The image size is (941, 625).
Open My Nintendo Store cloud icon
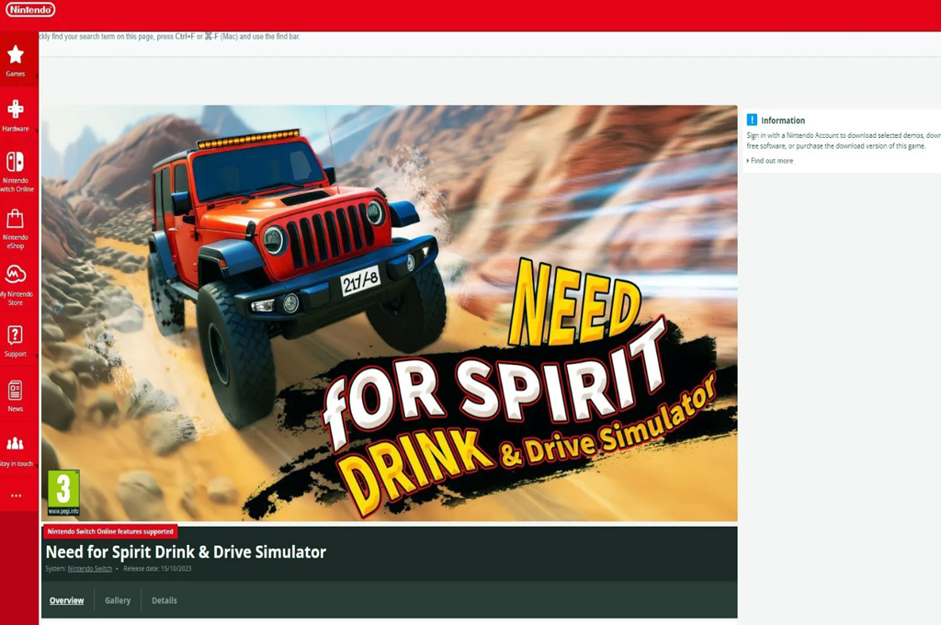pyautogui.click(x=16, y=275)
